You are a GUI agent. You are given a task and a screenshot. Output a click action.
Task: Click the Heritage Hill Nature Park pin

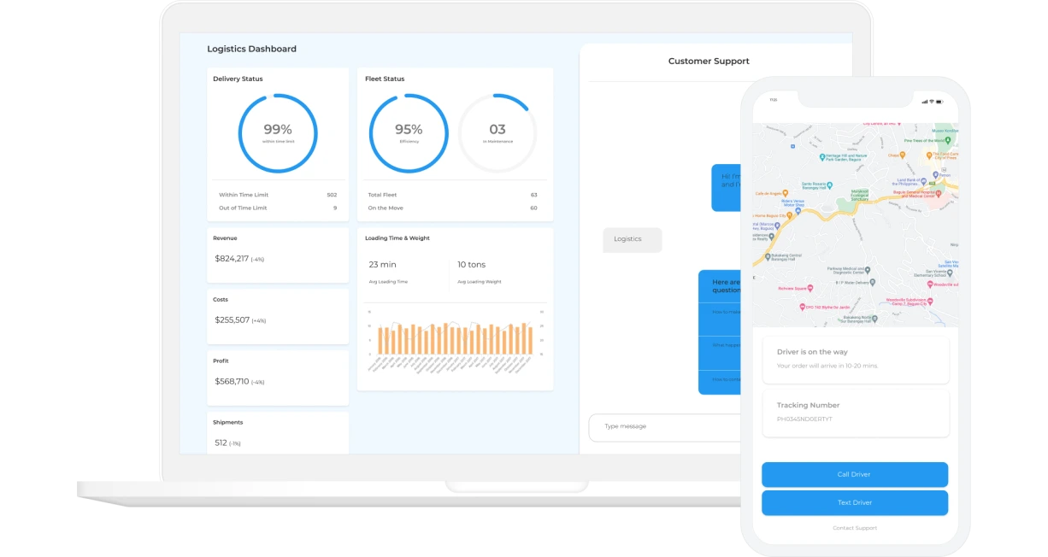point(821,156)
